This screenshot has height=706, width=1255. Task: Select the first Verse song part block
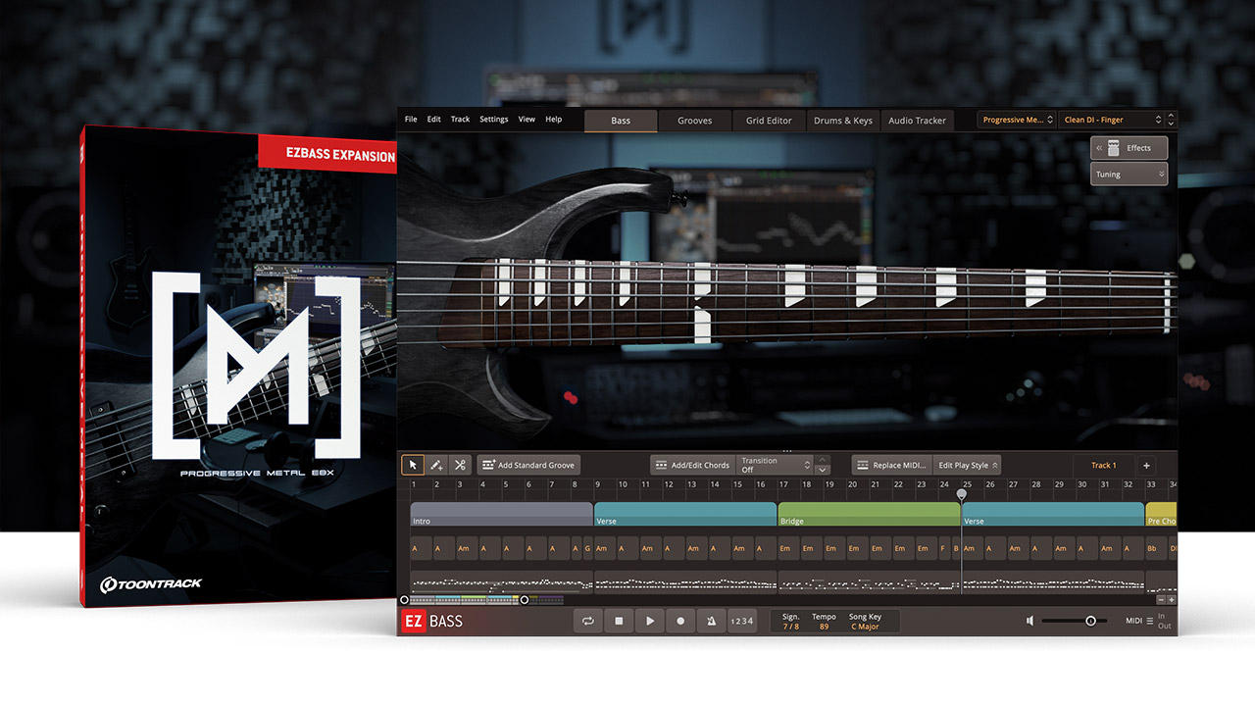(x=685, y=515)
